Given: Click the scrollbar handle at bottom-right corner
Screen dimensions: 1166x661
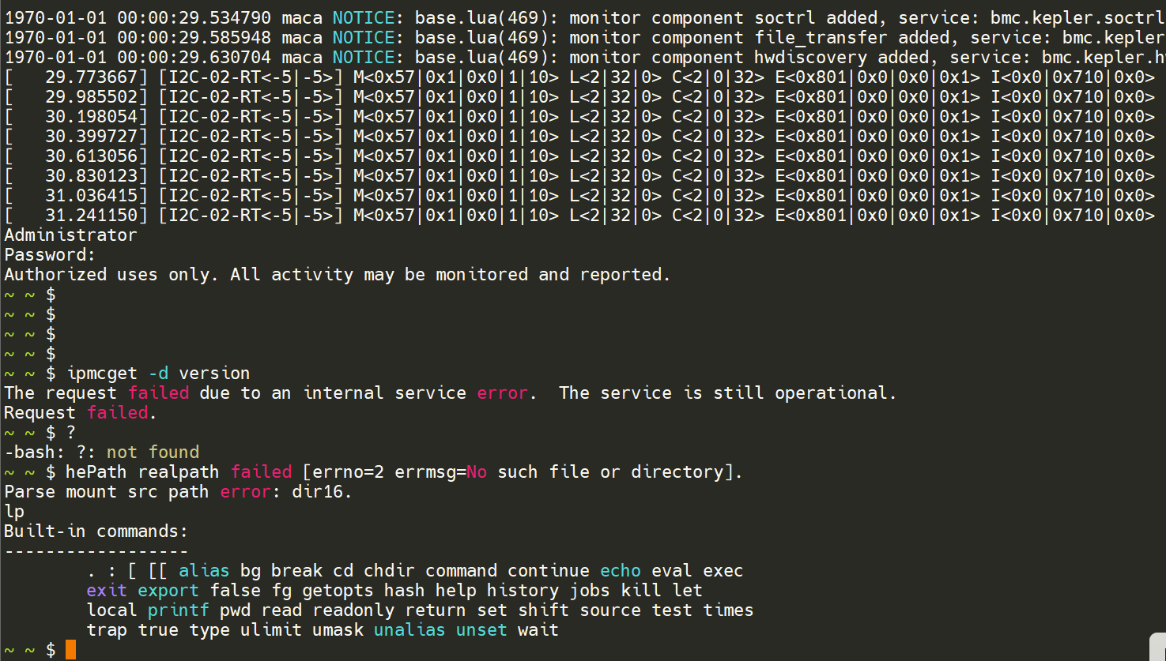Looking at the screenshot, I should pos(1158,647).
